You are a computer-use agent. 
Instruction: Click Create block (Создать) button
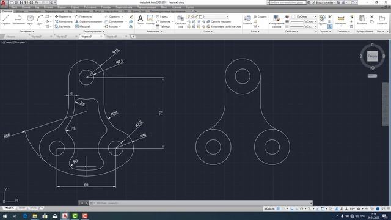(260, 16)
